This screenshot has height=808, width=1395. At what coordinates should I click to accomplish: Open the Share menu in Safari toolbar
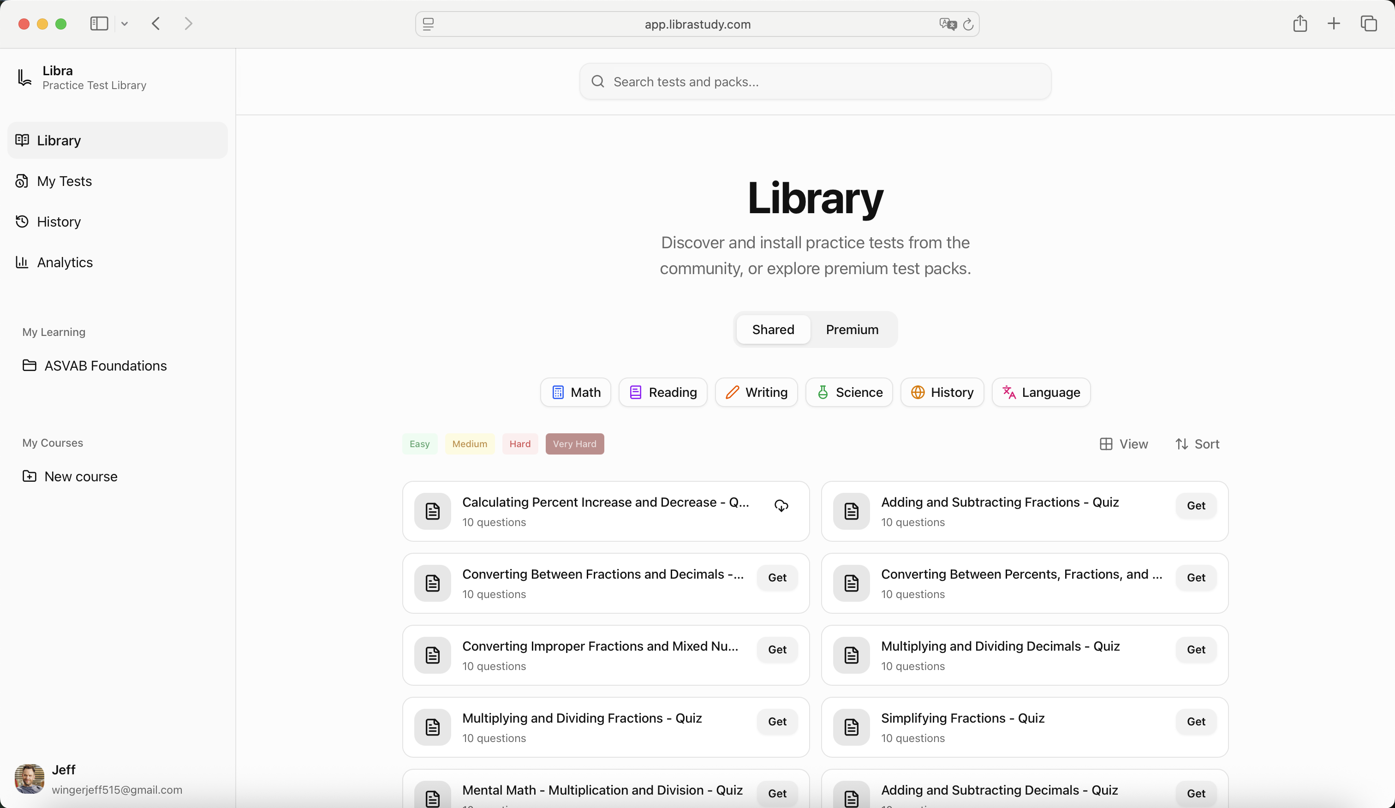click(x=1300, y=23)
